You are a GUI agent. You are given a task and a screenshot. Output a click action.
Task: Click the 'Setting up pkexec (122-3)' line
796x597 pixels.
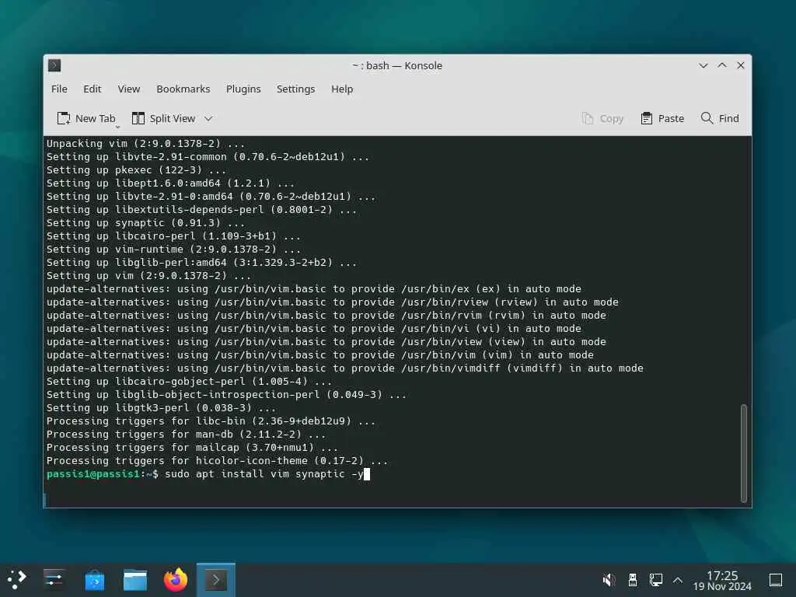136,170
